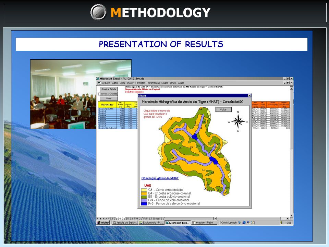Click the Fv4 lavender legend swatch
The image size is (329, 247).
[x=144, y=200]
